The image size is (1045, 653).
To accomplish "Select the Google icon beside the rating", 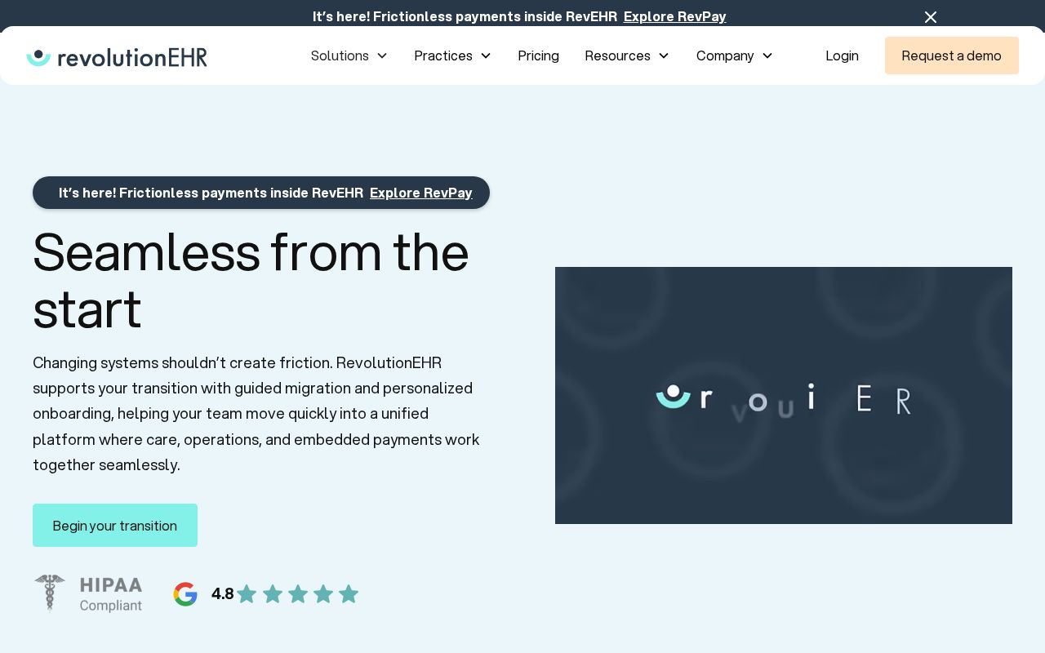I will [x=185, y=593].
